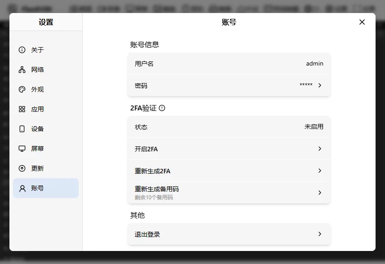Click the 账号 user icon
Viewport: 385px width, 264px height.
[x=22, y=188]
